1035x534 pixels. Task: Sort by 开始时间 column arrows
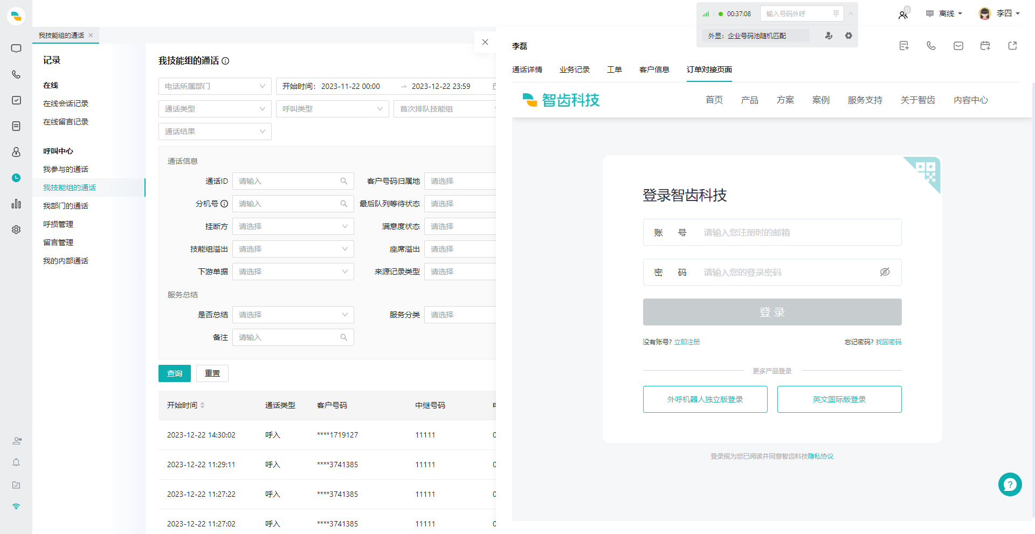(x=203, y=405)
